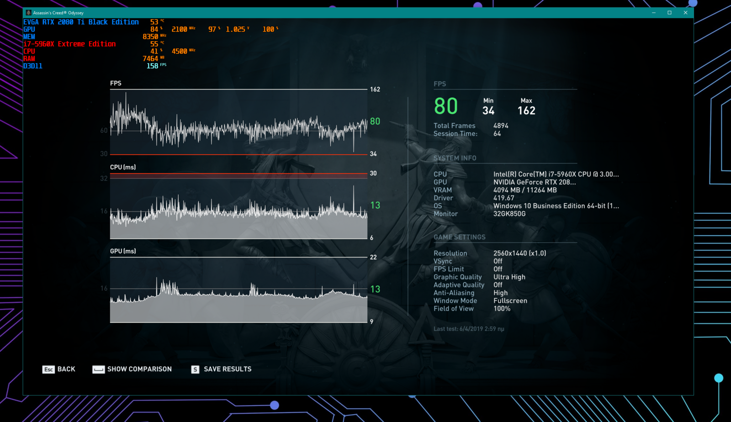Click Resolution value 2560x1440 (x1.0)

click(x=519, y=253)
